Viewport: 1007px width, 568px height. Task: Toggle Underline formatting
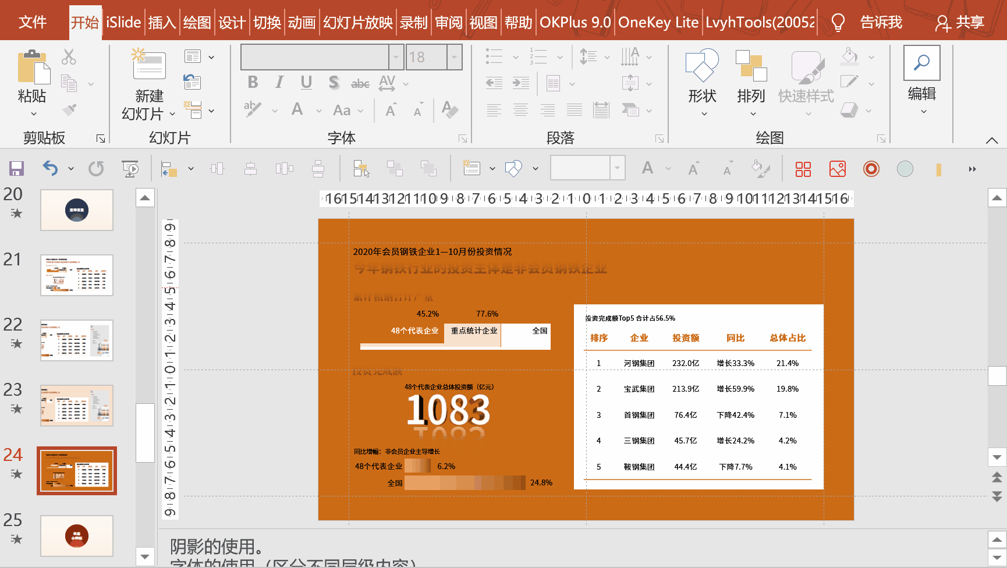point(306,82)
